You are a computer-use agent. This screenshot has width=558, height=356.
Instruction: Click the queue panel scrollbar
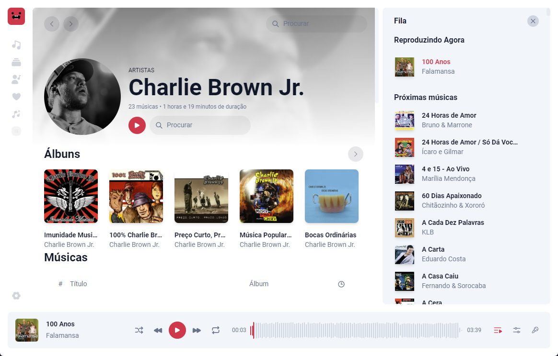(x=548, y=12)
